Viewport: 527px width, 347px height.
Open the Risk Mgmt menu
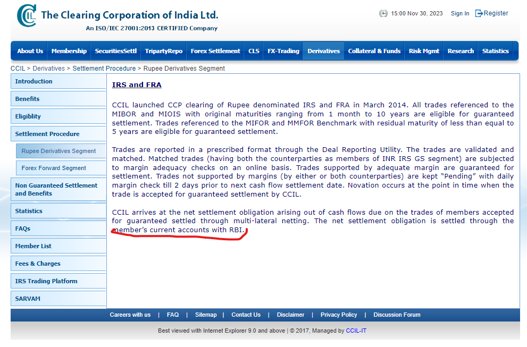click(x=424, y=51)
